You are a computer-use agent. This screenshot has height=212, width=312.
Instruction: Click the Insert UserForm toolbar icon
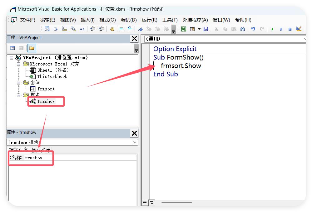pos(192,29)
